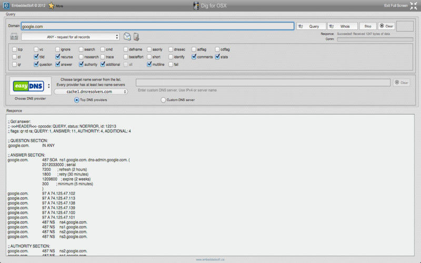
Task: Uncheck the additional checkbox
Action: pyautogui.click(x=103, y=64)
